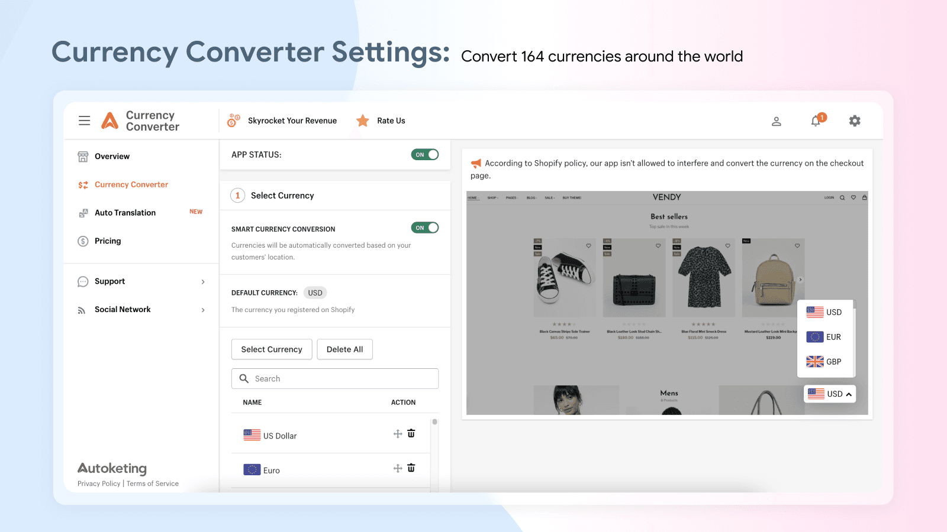Click the Rate Us star icon
This screenshot has height=532, width=947.
point(363,121)
